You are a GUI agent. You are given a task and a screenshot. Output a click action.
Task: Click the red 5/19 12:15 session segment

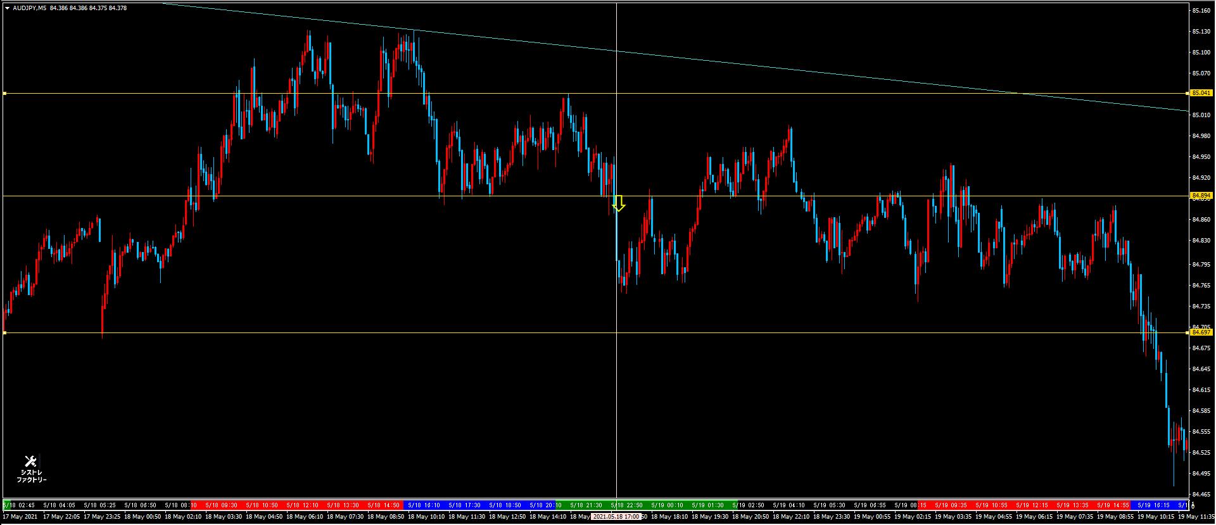tap(1031, 505)
